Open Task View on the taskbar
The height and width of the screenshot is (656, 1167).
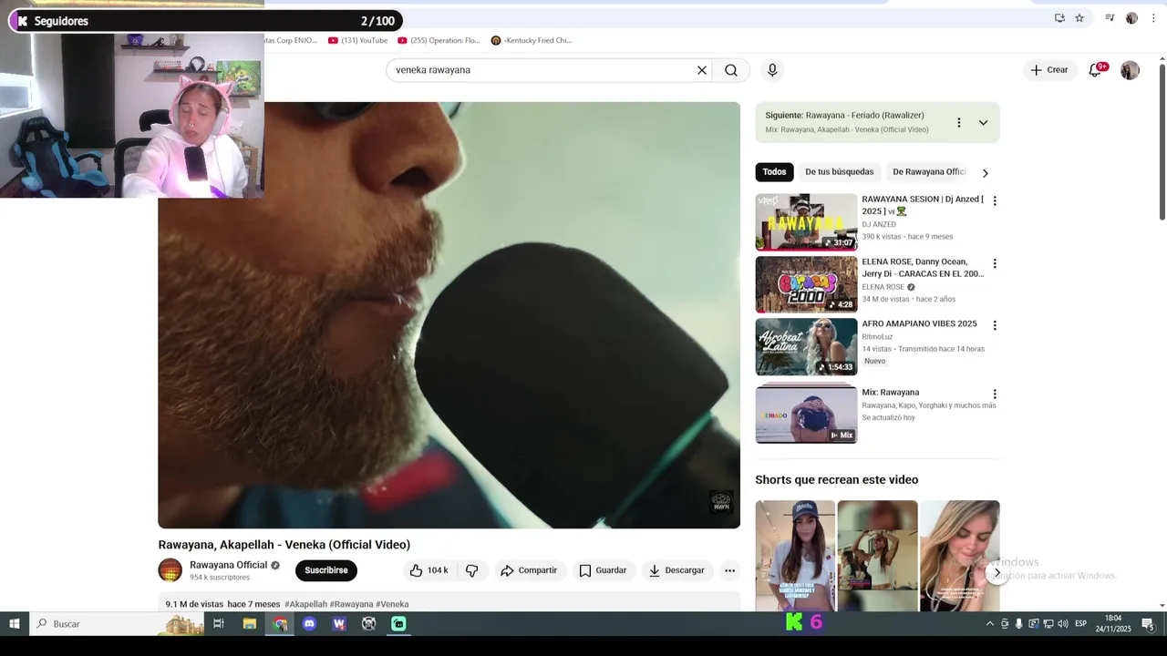click(x=219, y=624)
